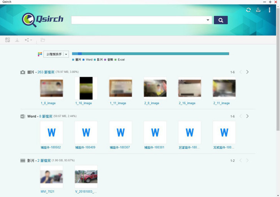The image size is (280, 197).
Task: Open the background tasks stack icon
Action: 258,10
